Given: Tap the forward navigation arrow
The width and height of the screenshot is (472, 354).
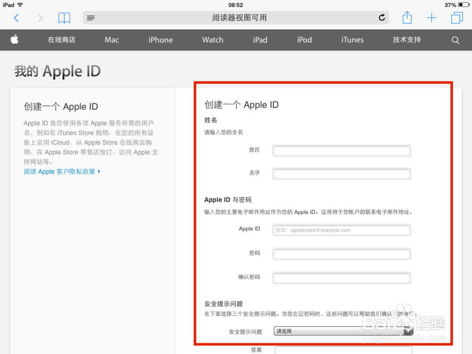Looking at the screenshot, I should (40, 18).
